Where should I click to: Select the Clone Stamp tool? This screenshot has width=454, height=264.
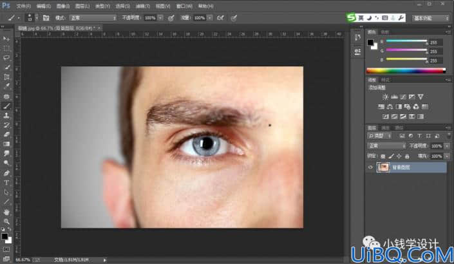pos(6,115)
